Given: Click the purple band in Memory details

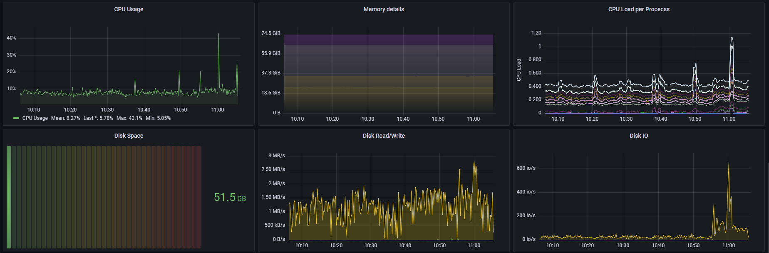Looking at the screenshot, I should pyautogui.click(x=389, y=40).
